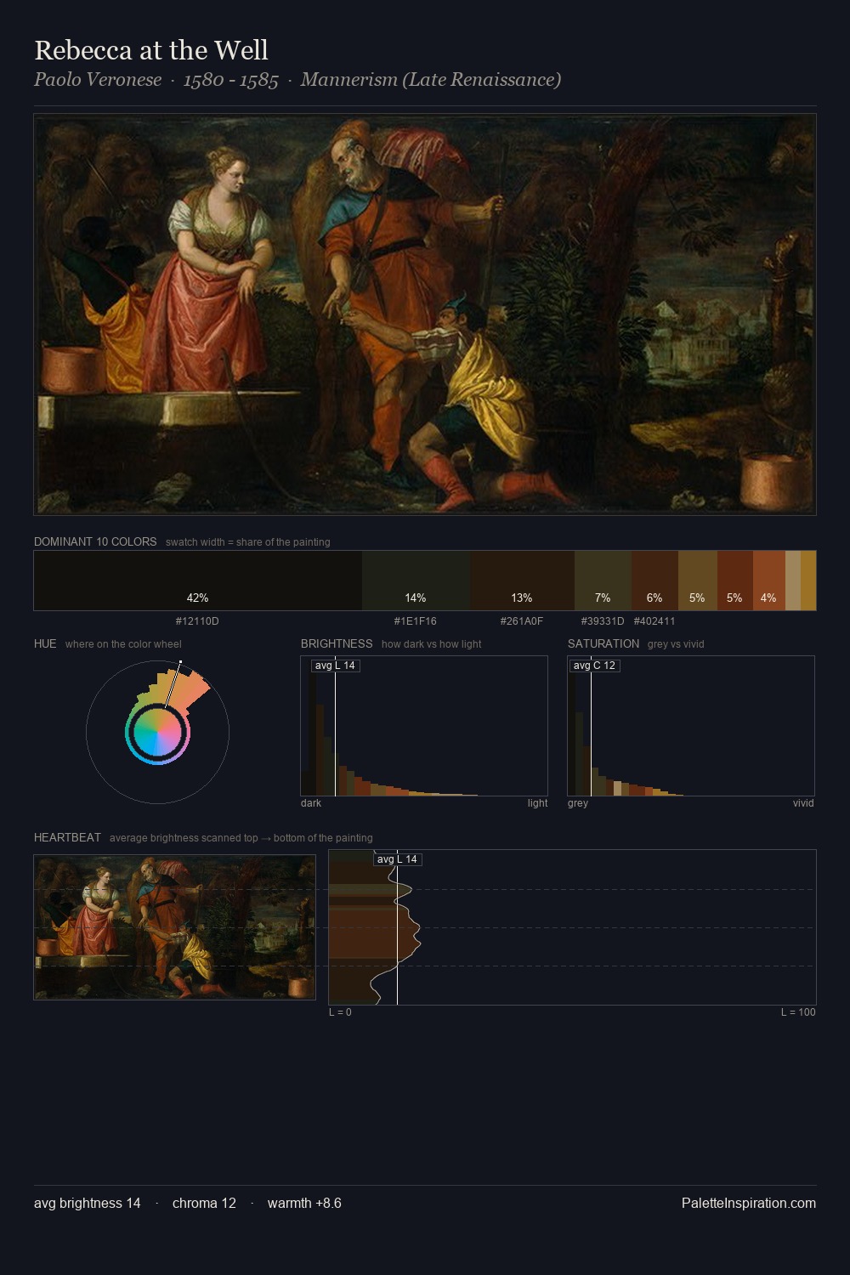Click the avg L 14 brightness label
This screenshot has height=1275, width=850.
point(335,666)
